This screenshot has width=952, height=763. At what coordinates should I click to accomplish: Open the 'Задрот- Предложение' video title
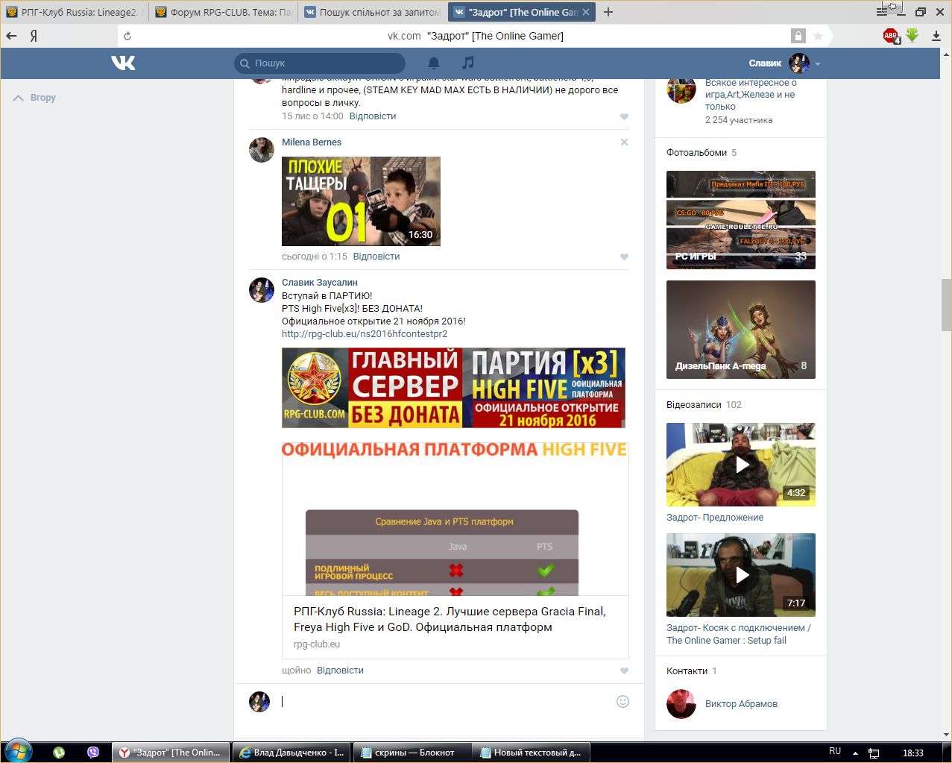(715, 518)
